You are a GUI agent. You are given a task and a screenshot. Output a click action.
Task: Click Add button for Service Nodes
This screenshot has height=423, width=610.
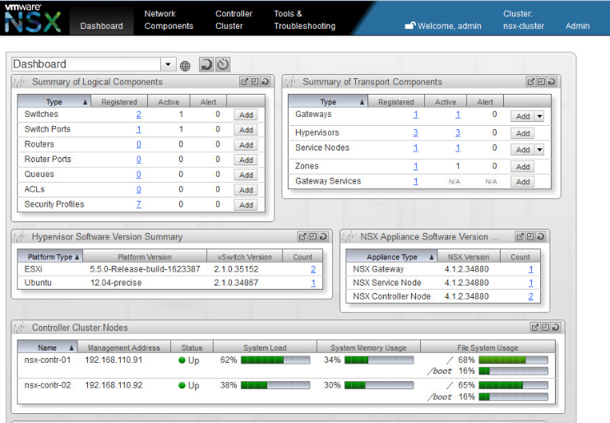pyautogui.click(x=523, y=150)
